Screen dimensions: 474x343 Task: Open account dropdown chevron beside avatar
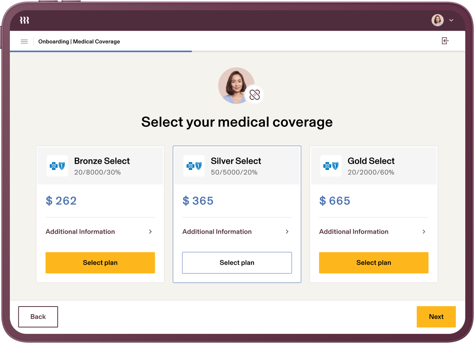[451, 21]
